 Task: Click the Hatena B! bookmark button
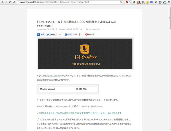pos(38,34)
